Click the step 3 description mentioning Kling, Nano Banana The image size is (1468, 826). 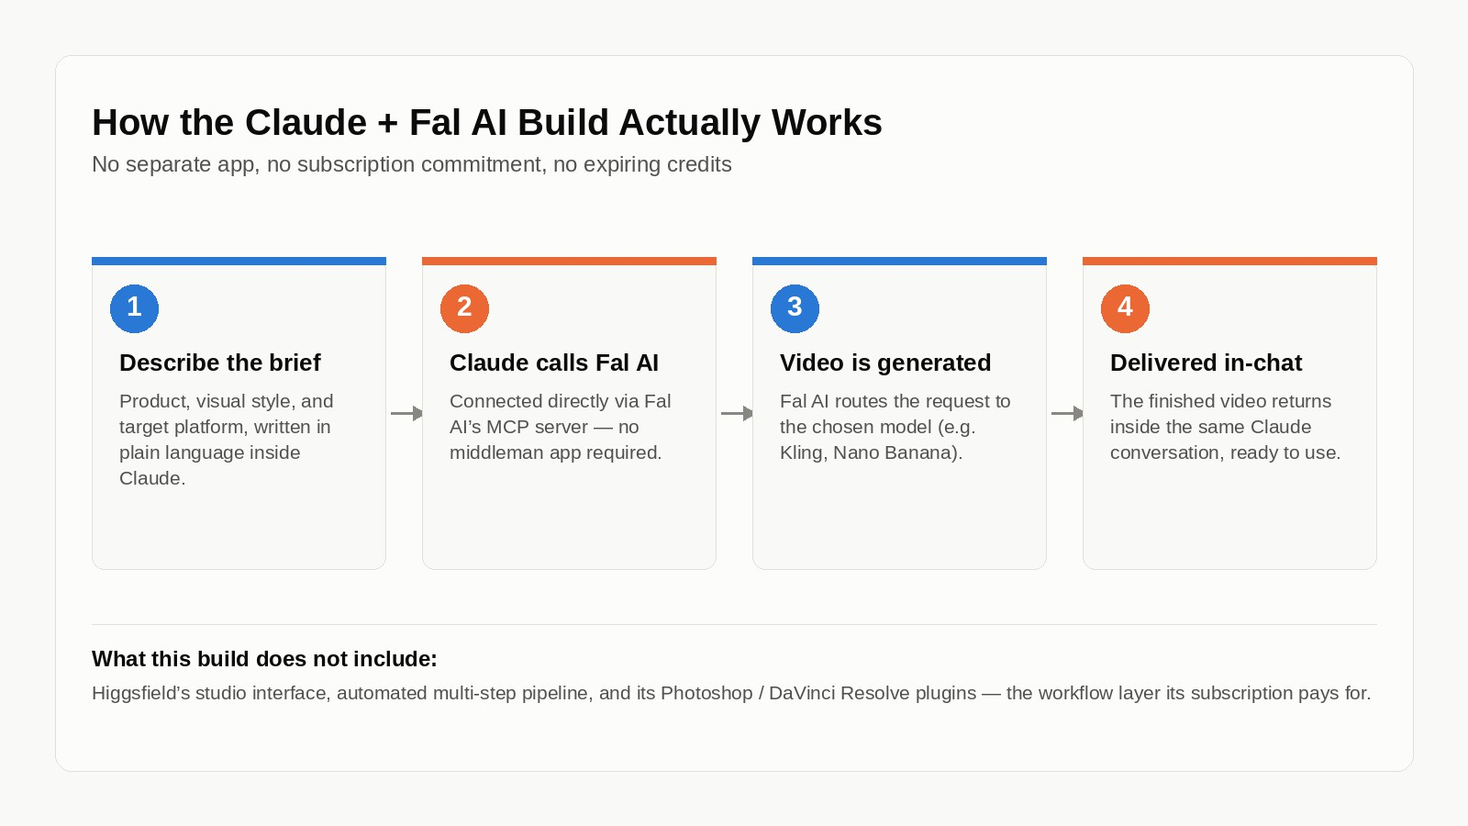pos(895,427)
